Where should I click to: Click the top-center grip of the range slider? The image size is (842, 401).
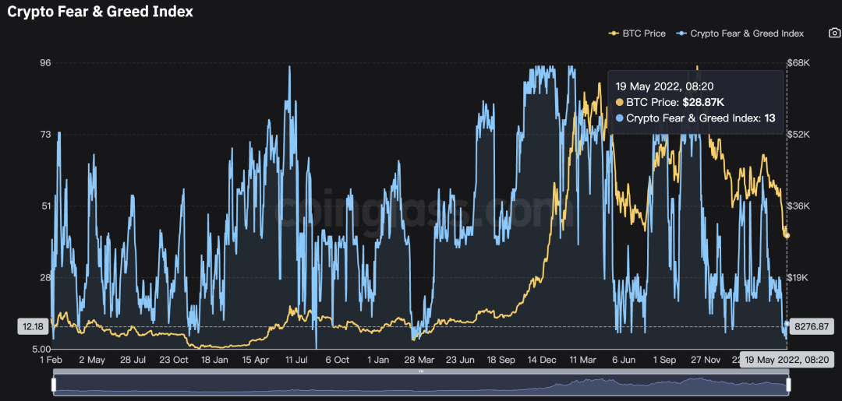point(421,372)
